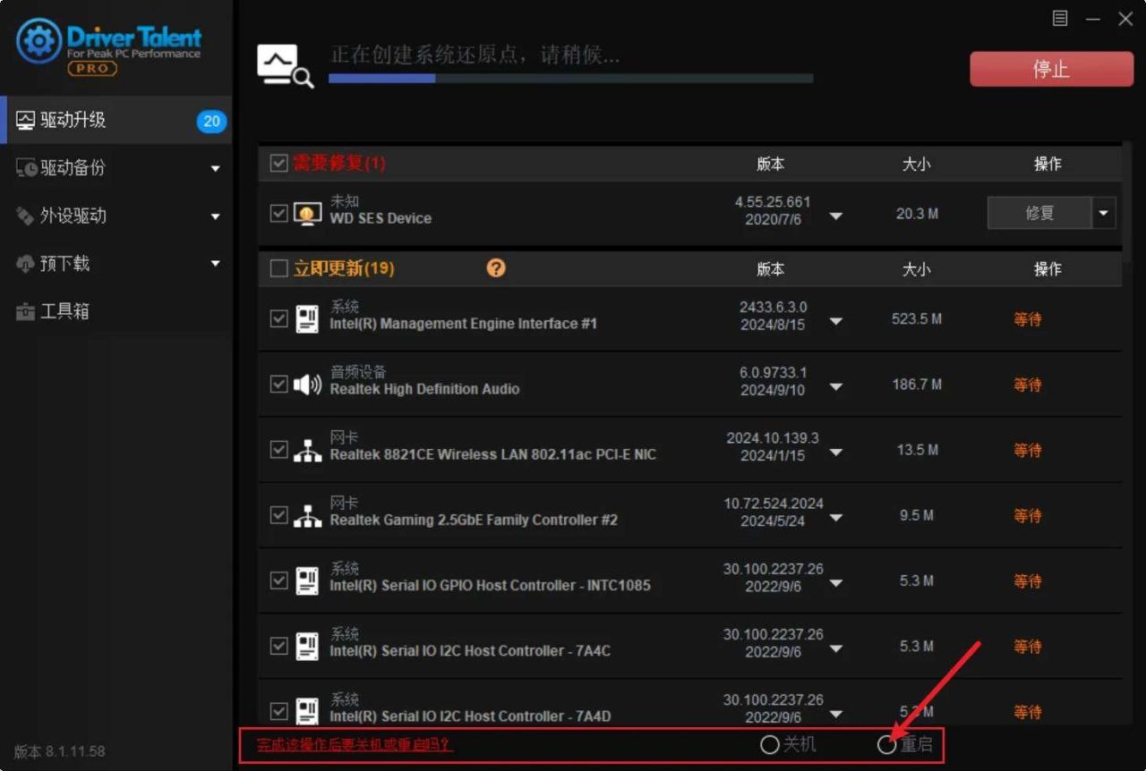1146x771 pixels.
Task: Click the blue badge showing 20
Action: (x=211, y=121)
